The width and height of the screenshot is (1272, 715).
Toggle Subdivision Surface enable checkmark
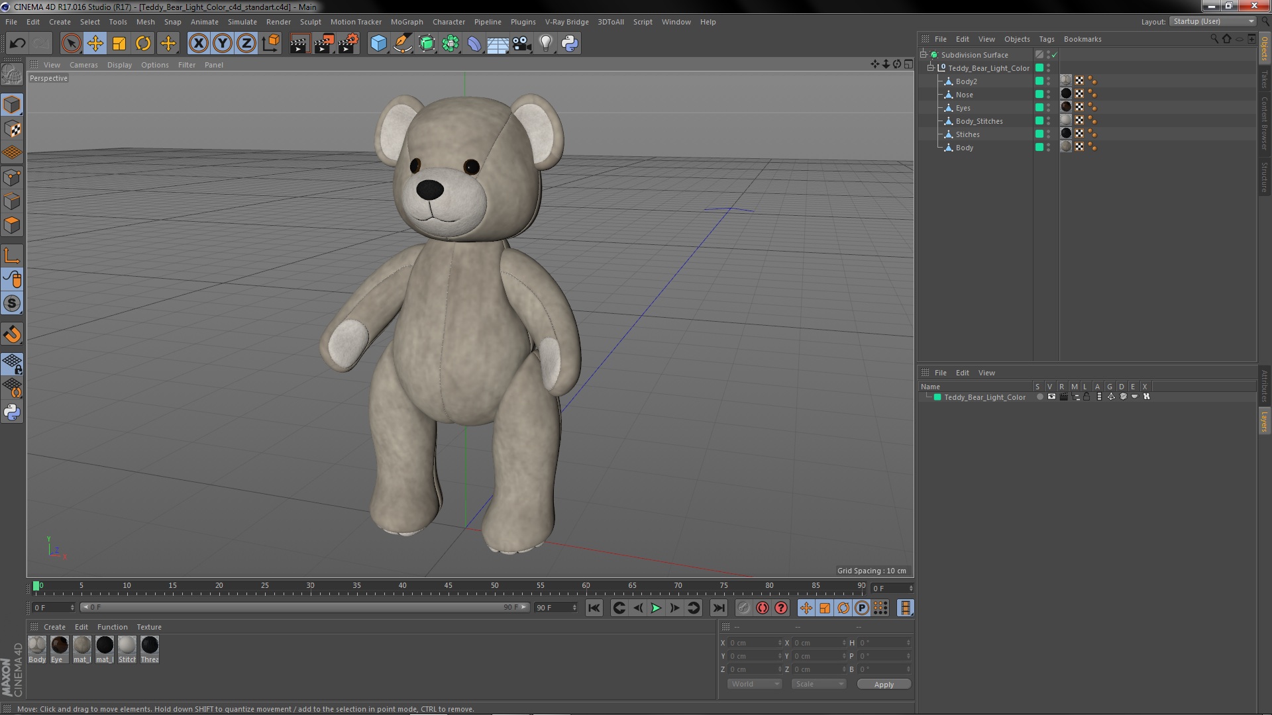pos(1055,55)
